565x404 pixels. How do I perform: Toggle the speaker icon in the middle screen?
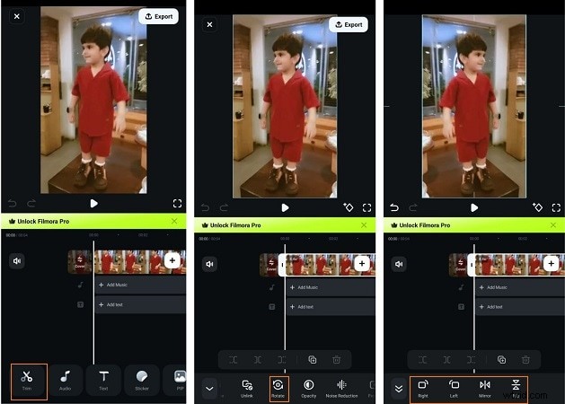pyautogui.click(x=209, y=264)
